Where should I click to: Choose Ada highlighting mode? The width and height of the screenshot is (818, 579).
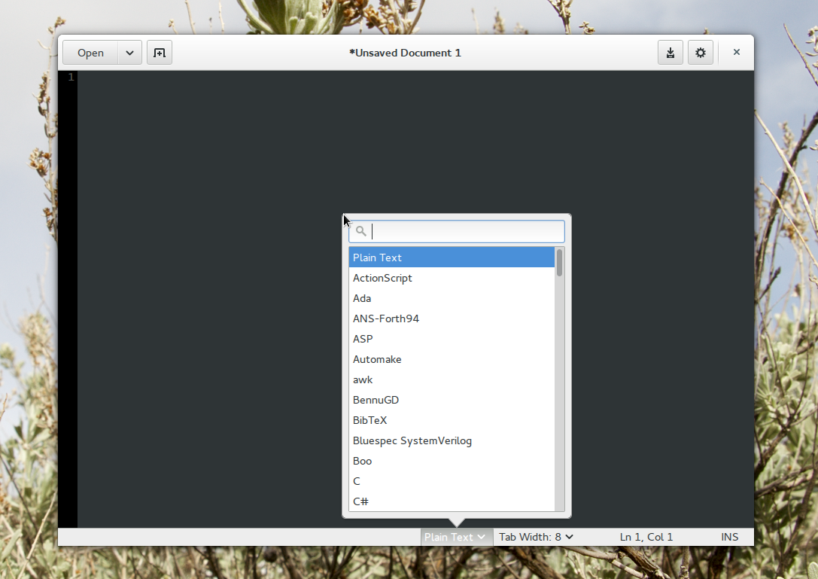click(x=362, y=298)
